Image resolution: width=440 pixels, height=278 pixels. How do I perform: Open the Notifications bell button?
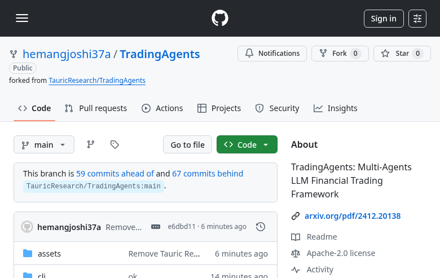(272, 54)
